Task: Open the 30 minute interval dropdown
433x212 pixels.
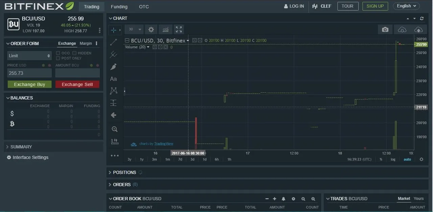Action: [x=134, y=29]
